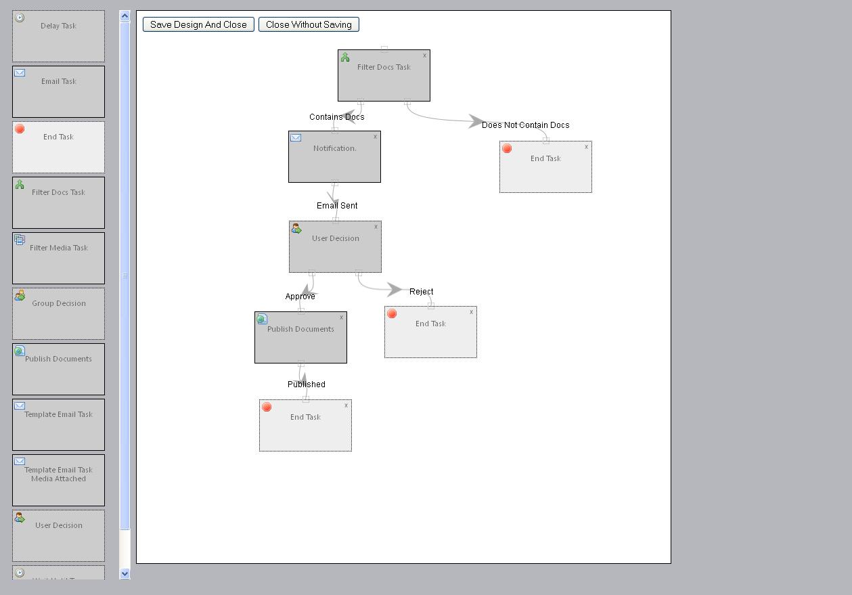This screenshot has width=852, height=595.
Task: Close the End Task node after Published
Action: (346, 405)
